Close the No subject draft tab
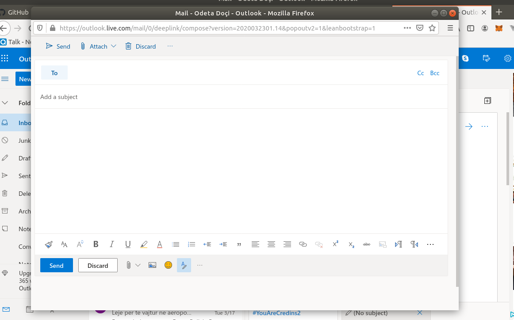 420,313
